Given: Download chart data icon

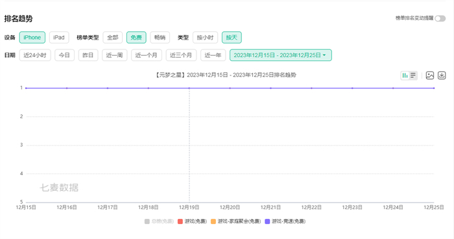Looking at the screenshot, I should pos(442,75).
